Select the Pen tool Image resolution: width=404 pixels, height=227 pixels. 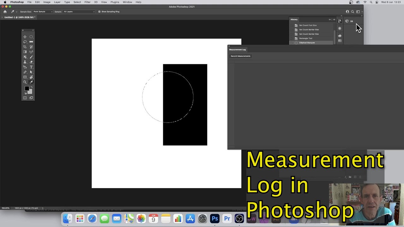(x=25, y=72)
